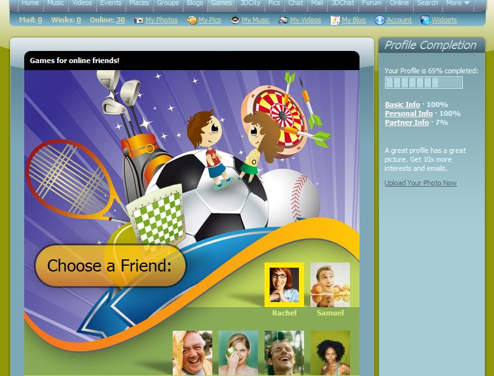Click Upload Your Photo Now link
The width and height of the screenshot is (494, 376).
420,184
